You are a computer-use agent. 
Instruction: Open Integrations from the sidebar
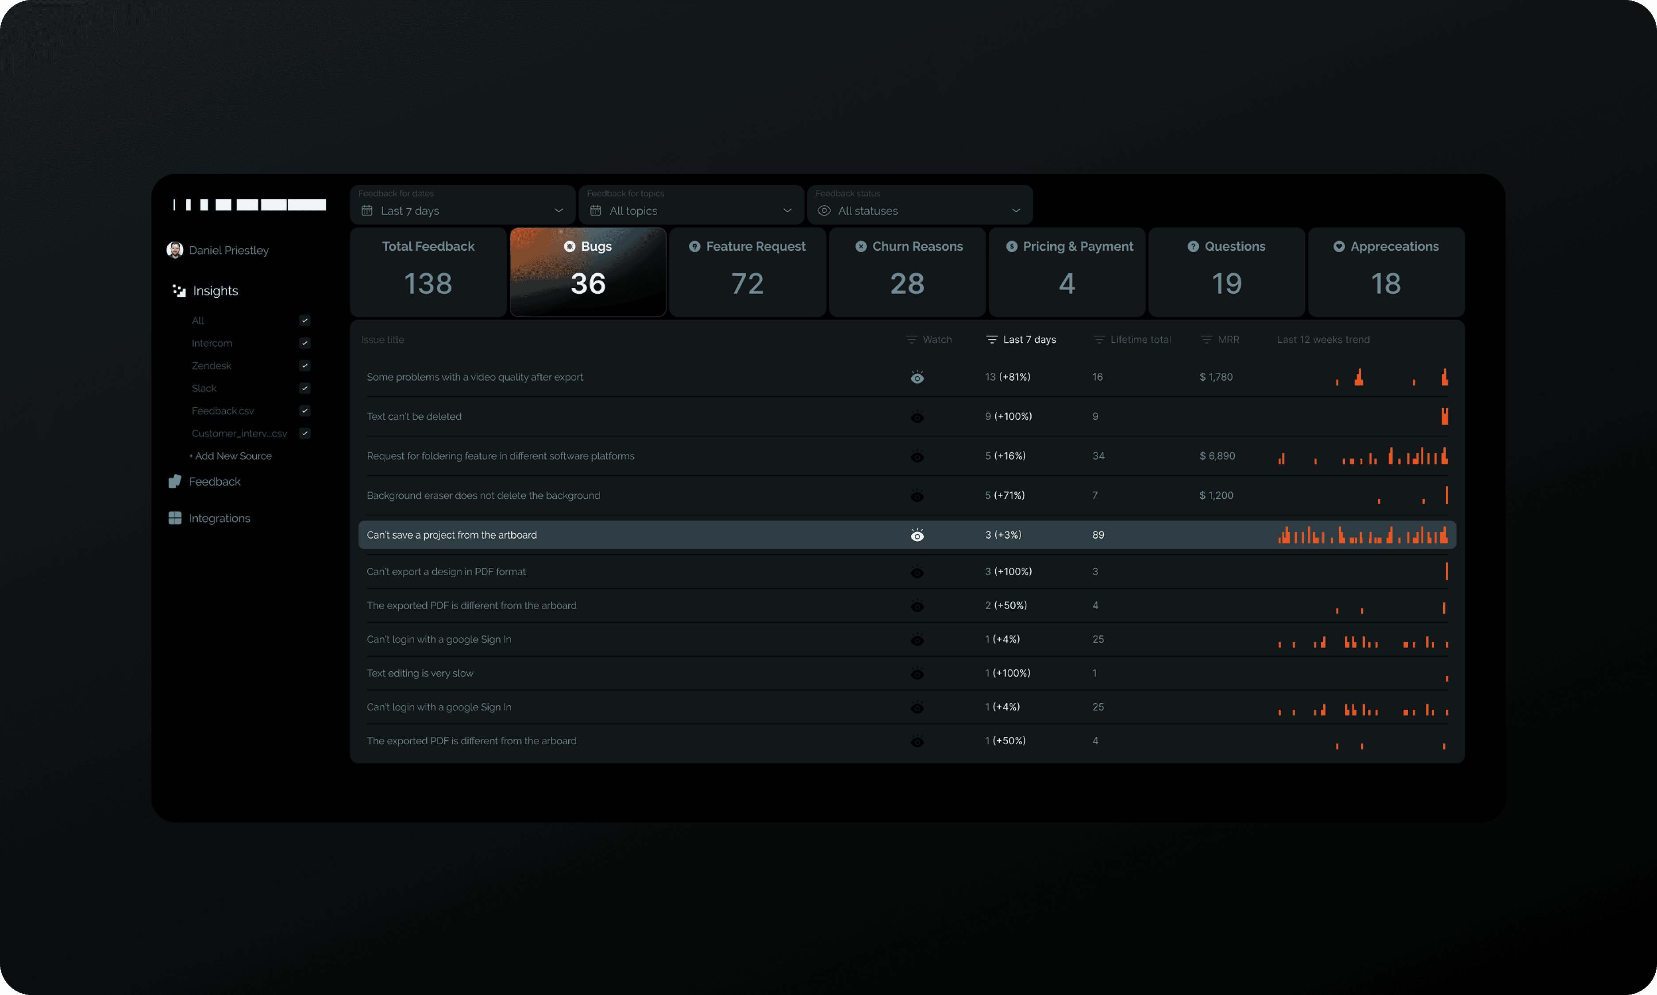pos(219,518)
